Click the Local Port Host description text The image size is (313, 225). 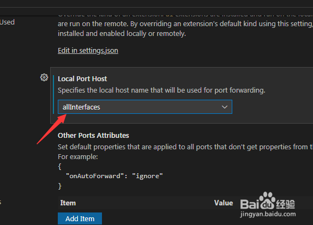tap(161, 90)
